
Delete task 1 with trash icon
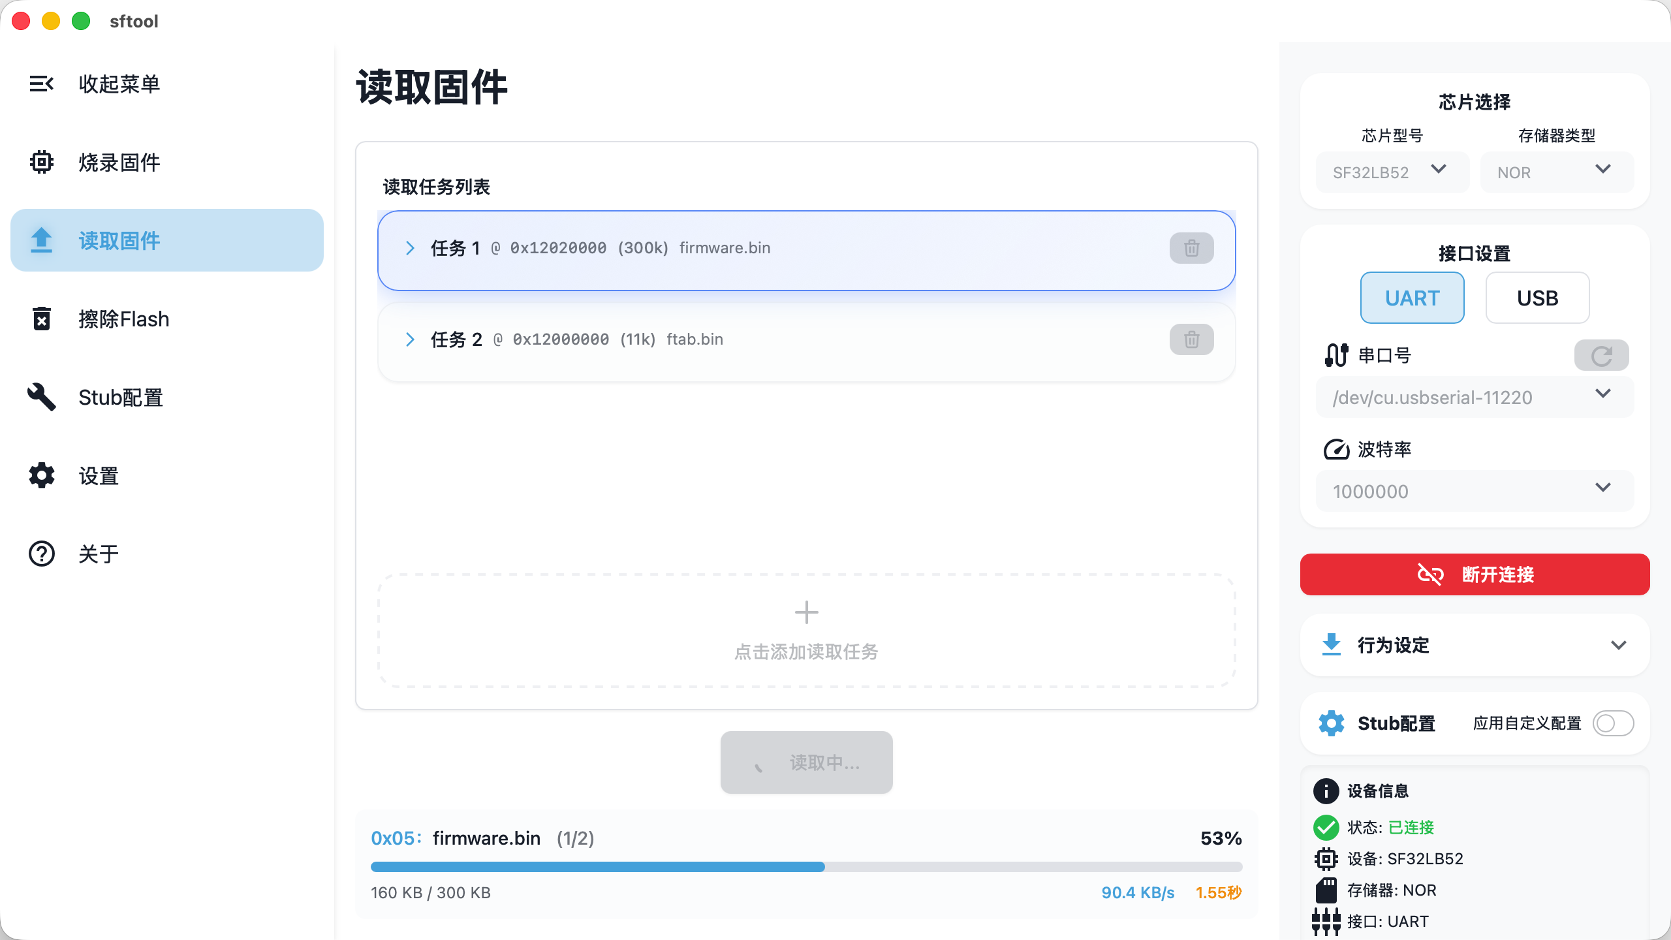(x=1191, y=248)
